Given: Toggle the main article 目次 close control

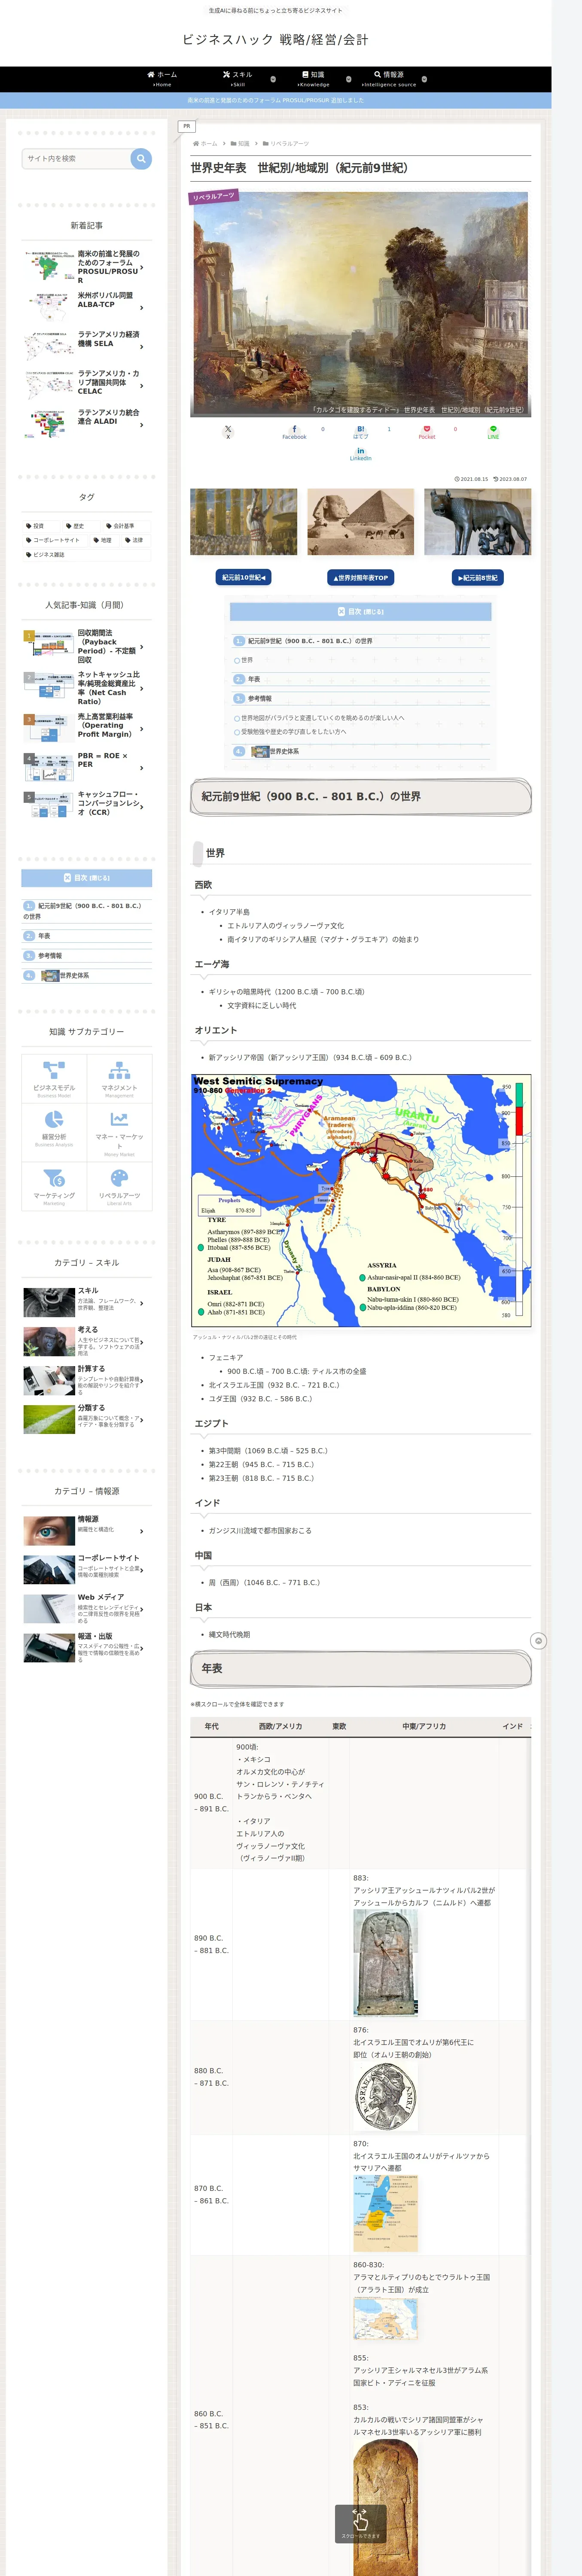Looking at the screenshot, I should [361, 611].
